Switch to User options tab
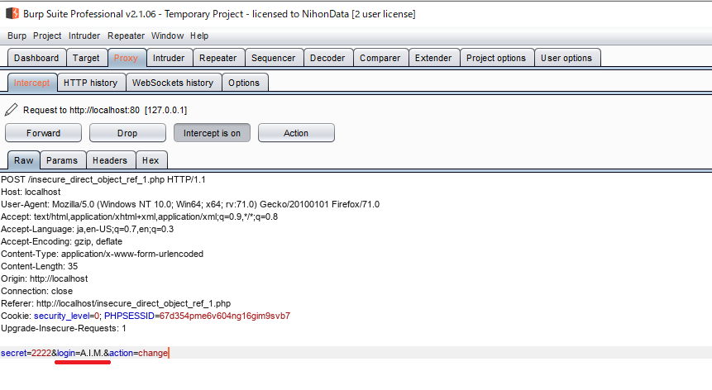Screen dimensions: 712x390 (x=566, y=58)
